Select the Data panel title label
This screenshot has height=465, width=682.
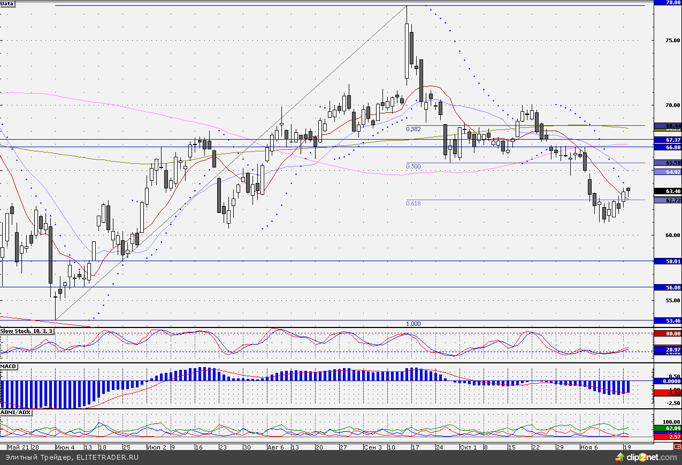(x=8, y=4)
